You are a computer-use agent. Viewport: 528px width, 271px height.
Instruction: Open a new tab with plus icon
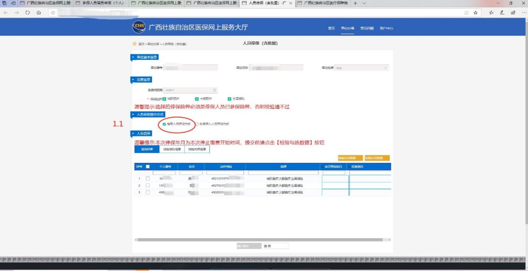(355, 3)
